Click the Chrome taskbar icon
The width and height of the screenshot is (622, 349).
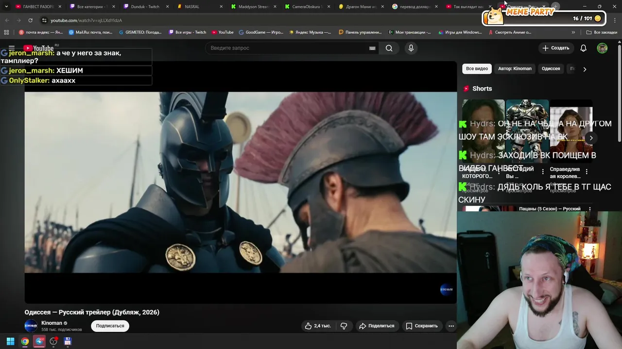coord(25,341)
